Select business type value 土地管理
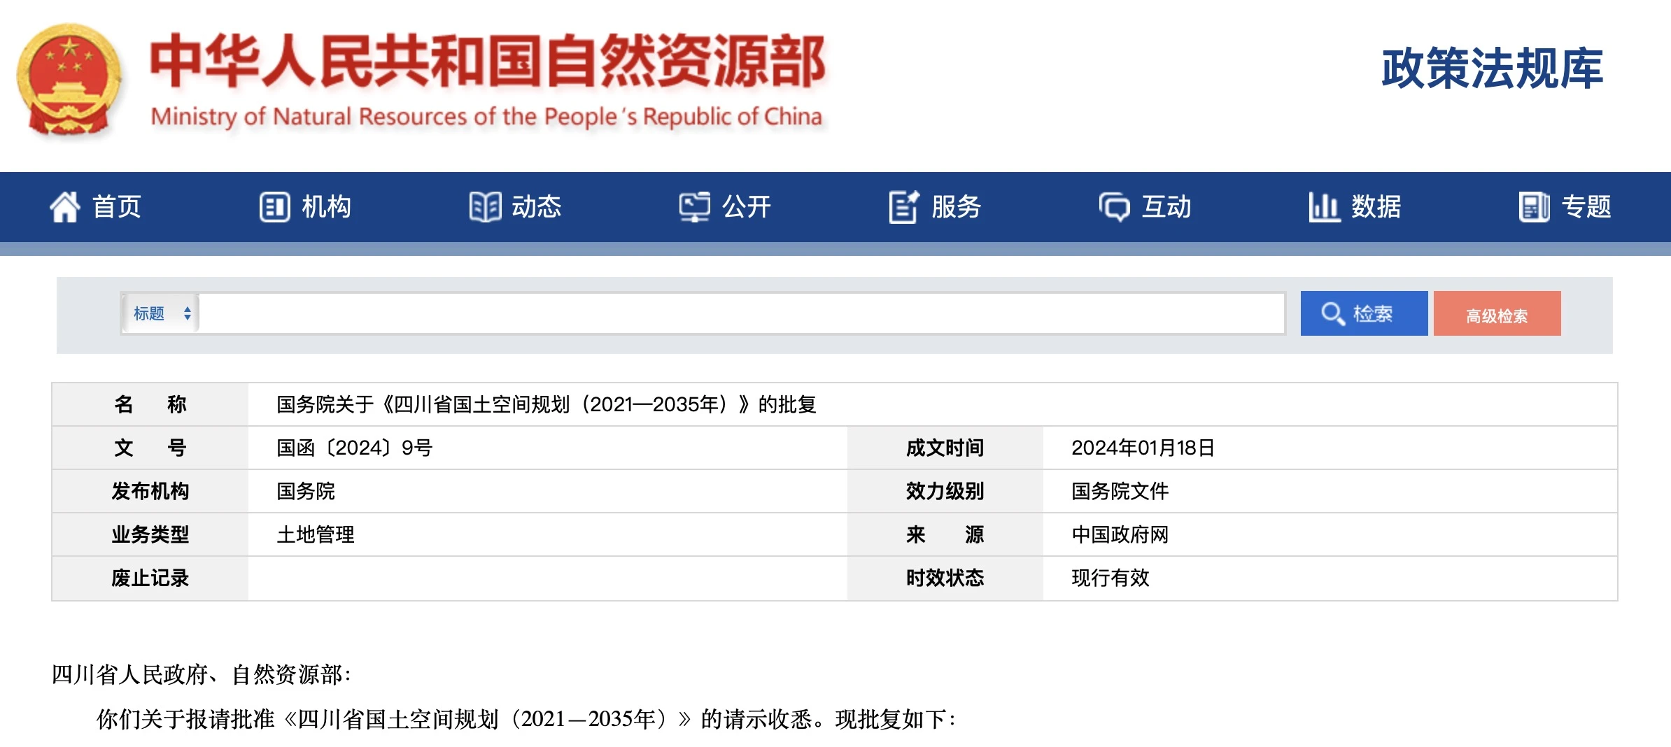 [315, 534]
